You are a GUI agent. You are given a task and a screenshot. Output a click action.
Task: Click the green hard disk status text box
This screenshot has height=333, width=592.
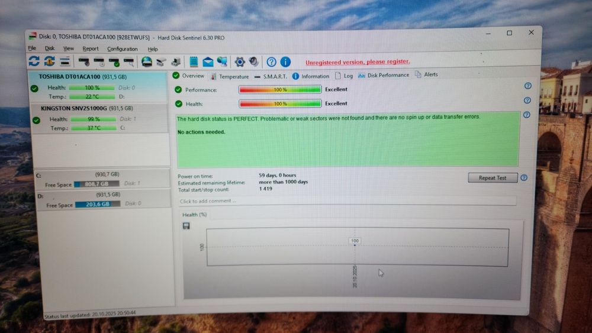(348, 139)
